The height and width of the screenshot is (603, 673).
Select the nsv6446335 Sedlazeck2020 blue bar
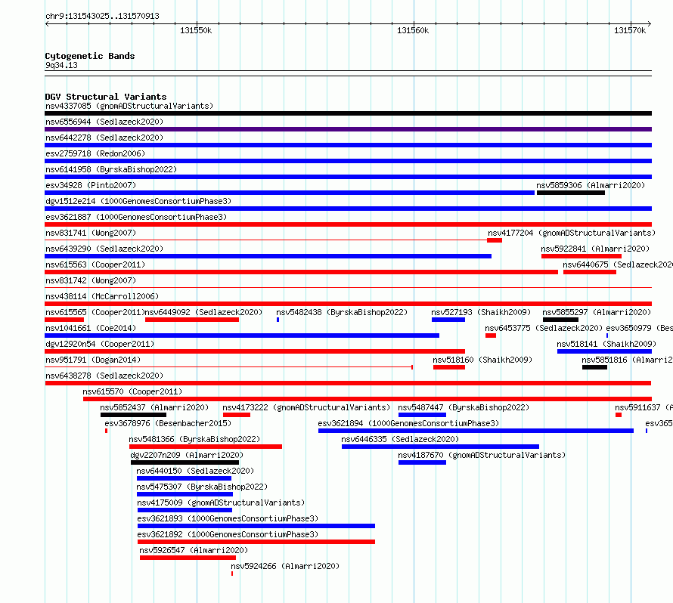tap(440, 447)
